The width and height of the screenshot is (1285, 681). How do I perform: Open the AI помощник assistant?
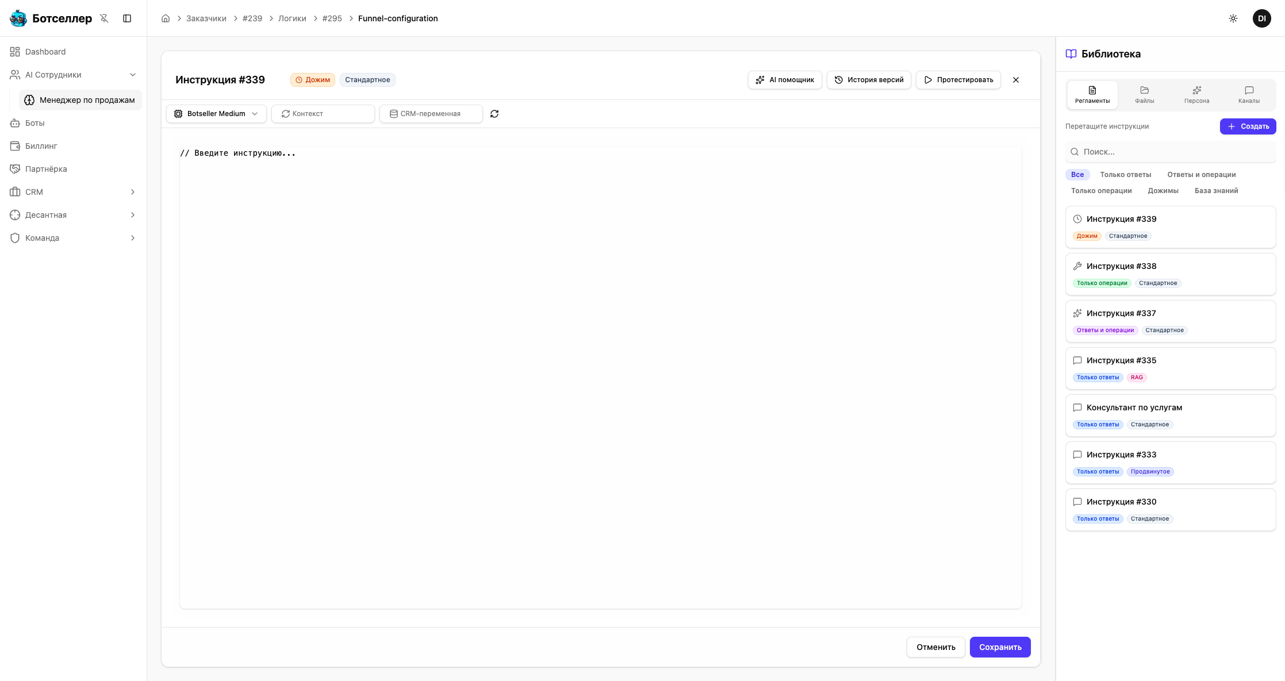pyautogui.click(x=784, y=80)
